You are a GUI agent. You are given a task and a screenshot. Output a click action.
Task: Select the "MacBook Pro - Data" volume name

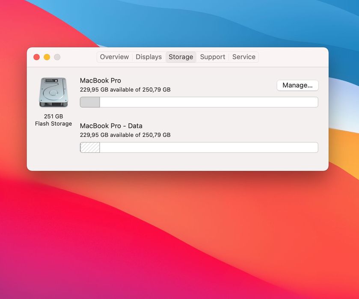point(111,126)
